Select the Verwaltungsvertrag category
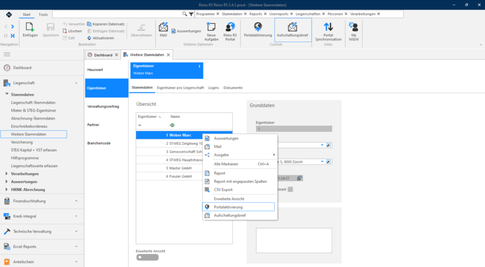Screen dimensions: 485x267 pyautogui.click(x=107, y=106)
